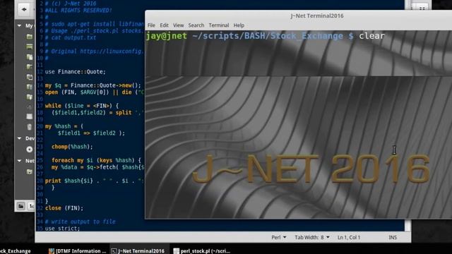452x254 pixels.
Task: Collapse the My Computer section in sidebar
Action: [19, 25]
